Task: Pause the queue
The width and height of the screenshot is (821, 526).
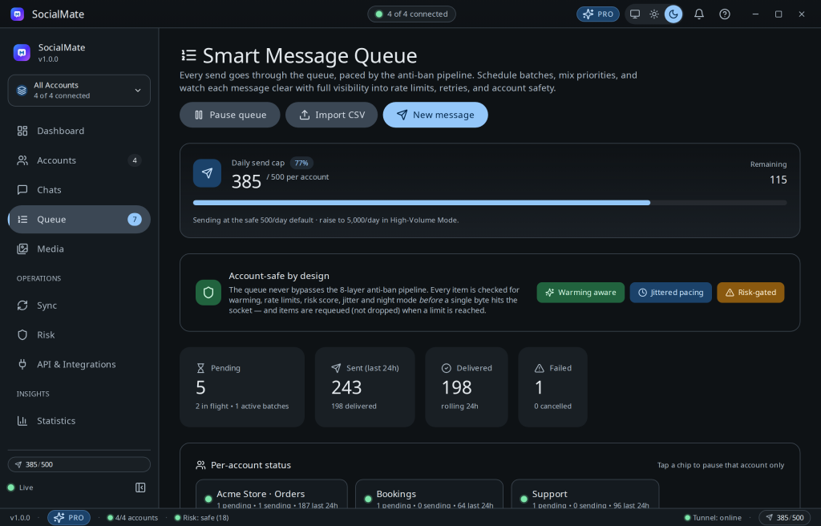Action: point(230,115)
